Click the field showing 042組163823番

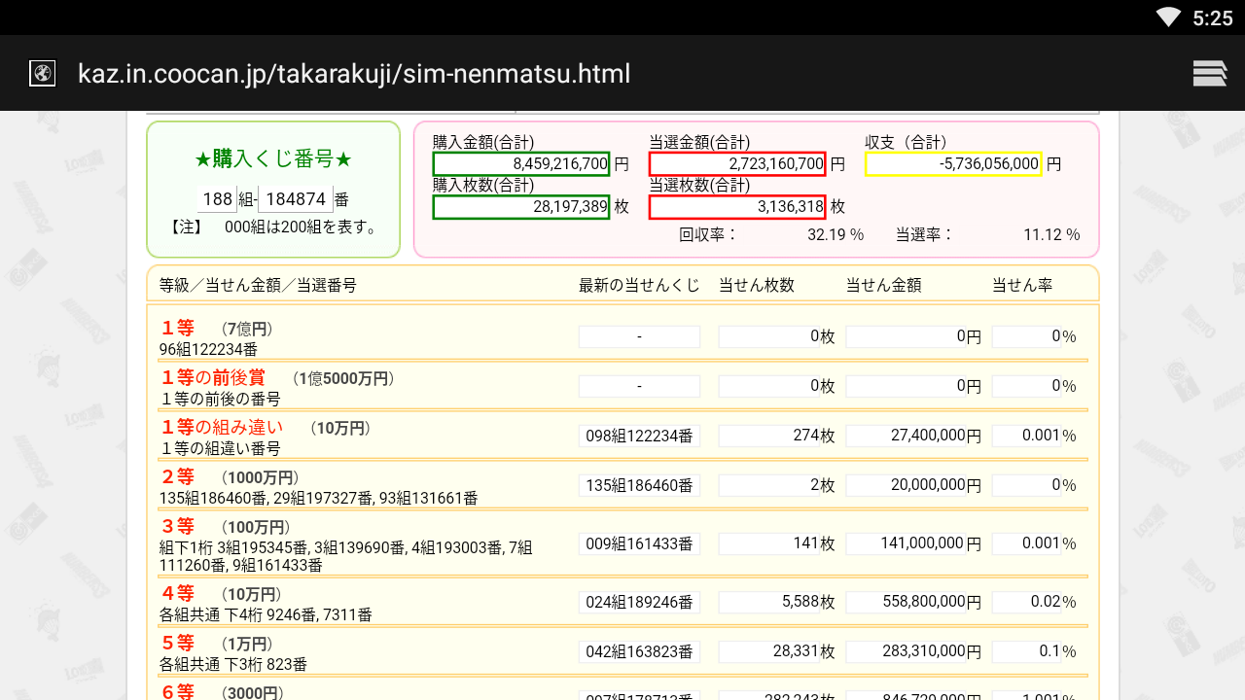639,651
